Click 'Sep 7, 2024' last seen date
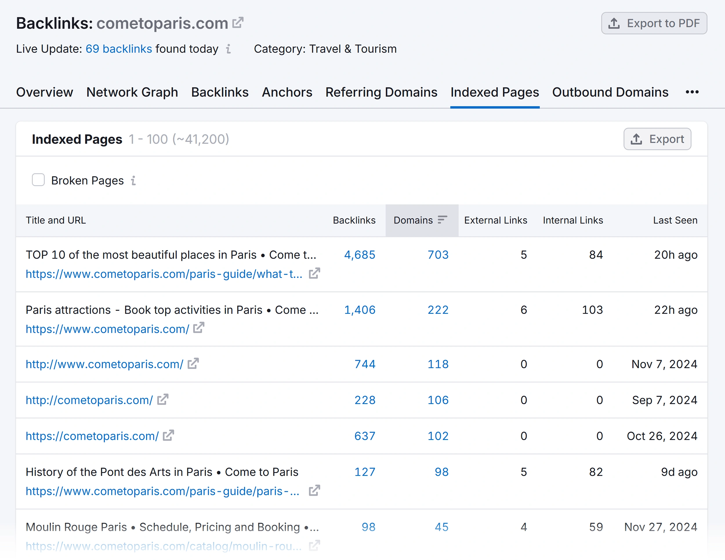The image size is (725, 560). tap(665, 400)
